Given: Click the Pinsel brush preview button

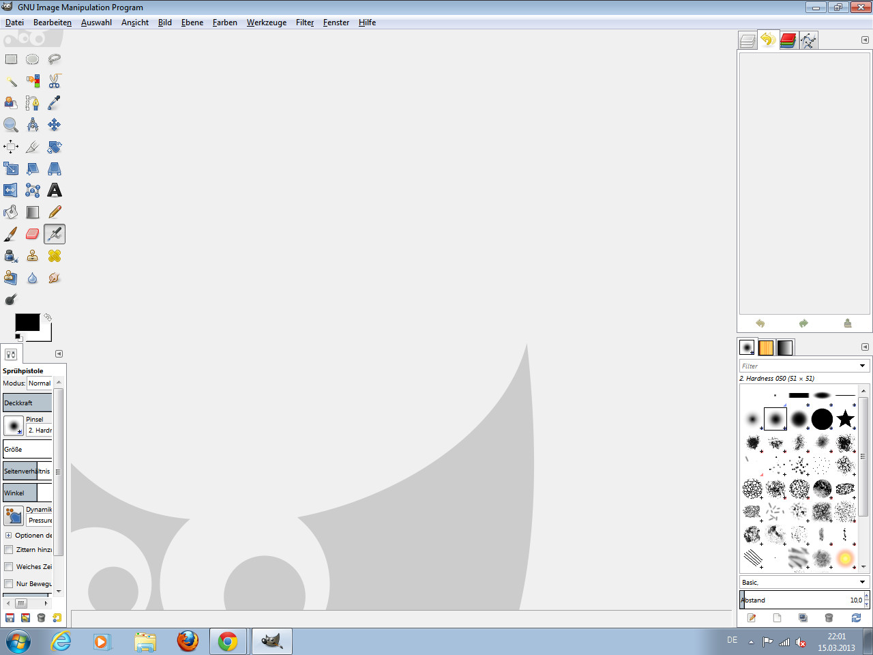Looking at the screenshot, I should point(14,425).
